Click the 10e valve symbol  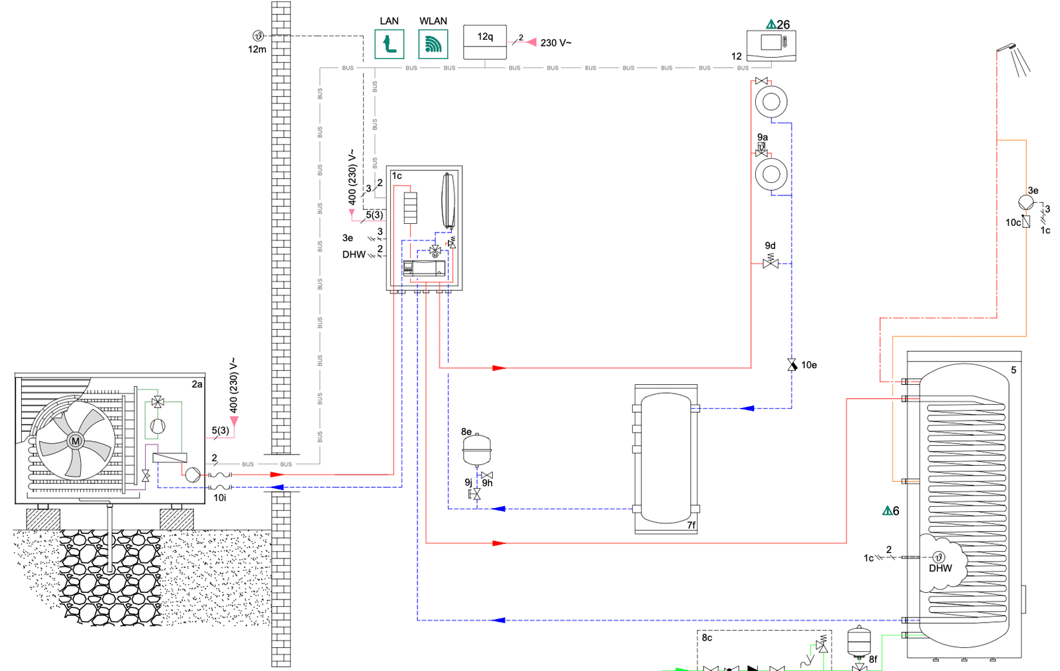pos(792,365)
